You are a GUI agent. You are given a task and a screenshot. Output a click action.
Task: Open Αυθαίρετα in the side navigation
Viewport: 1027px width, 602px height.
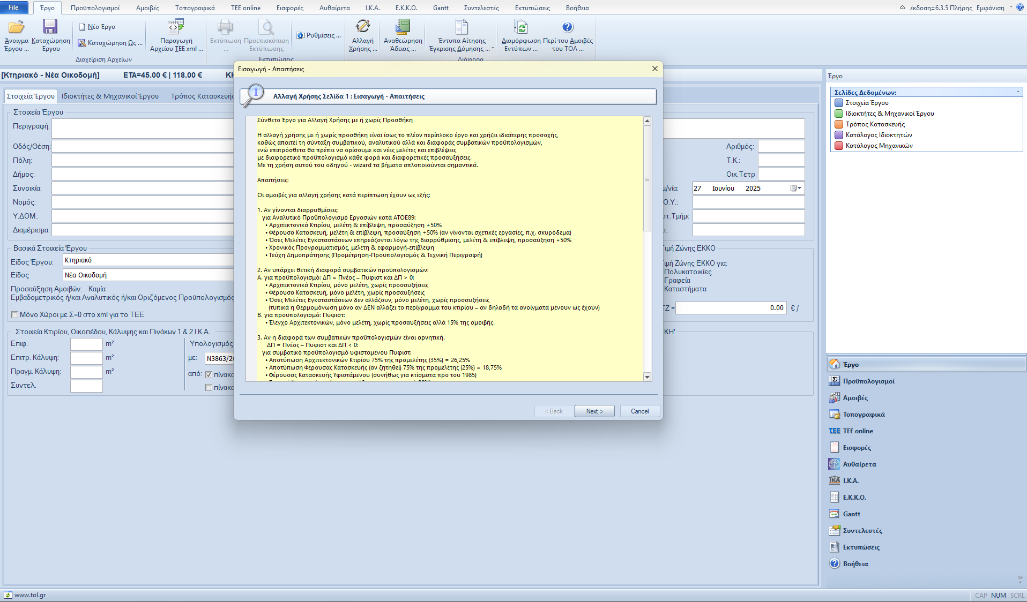859,464
